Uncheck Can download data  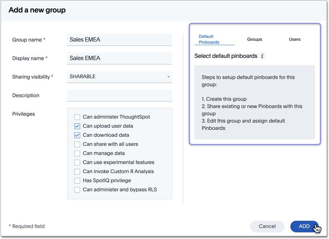[77, 135]
